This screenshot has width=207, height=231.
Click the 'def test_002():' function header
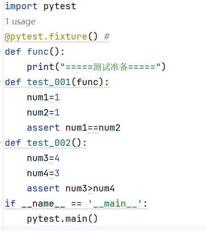click(x=46, y=143)
